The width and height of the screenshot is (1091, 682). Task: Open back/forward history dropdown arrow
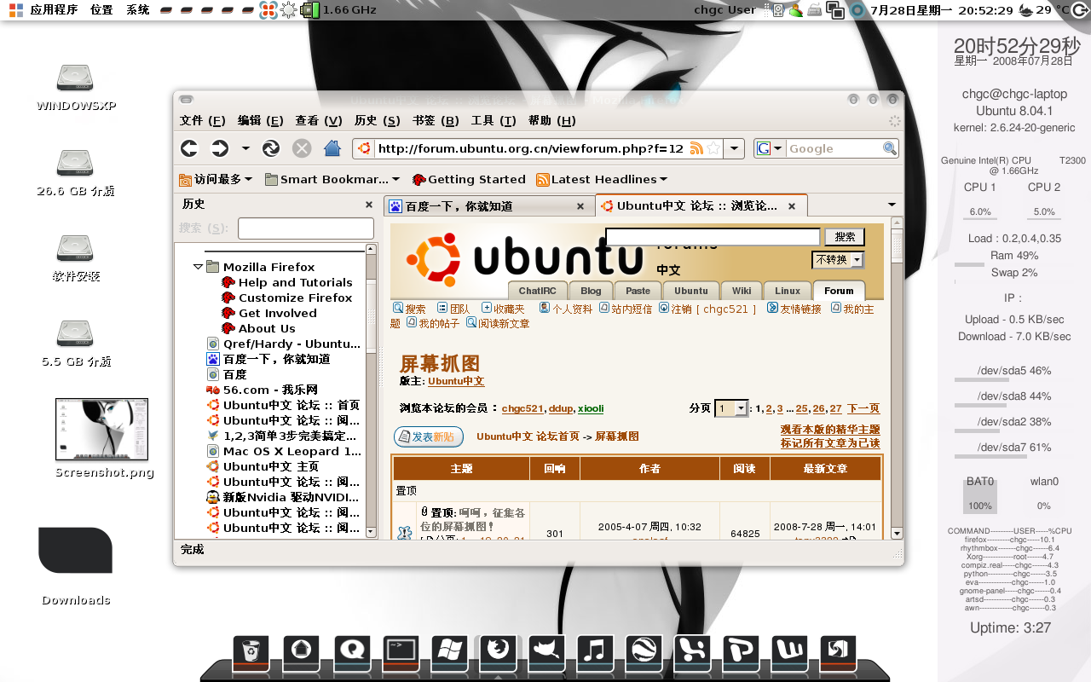click(245, 148)
